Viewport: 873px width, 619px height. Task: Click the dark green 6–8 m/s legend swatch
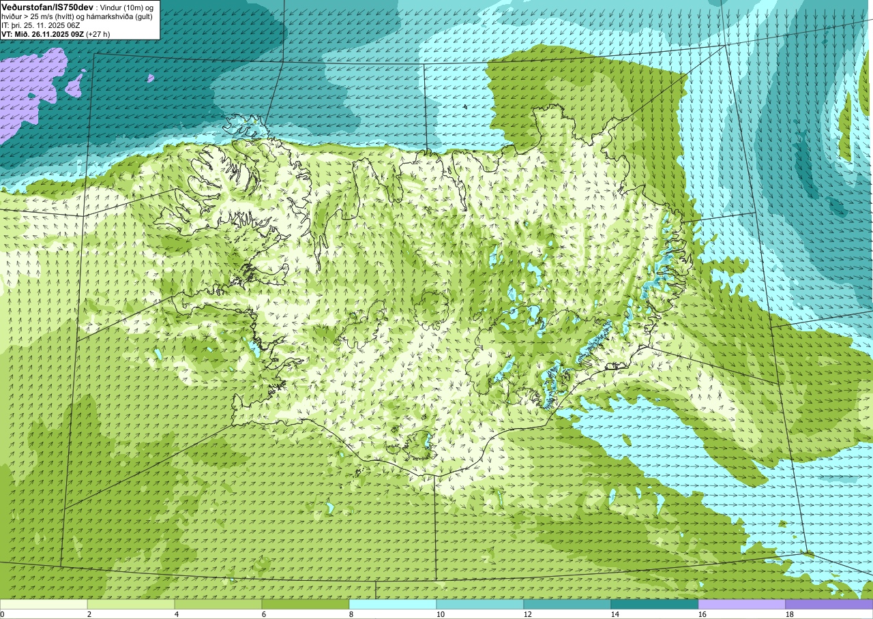pos(306,604)
